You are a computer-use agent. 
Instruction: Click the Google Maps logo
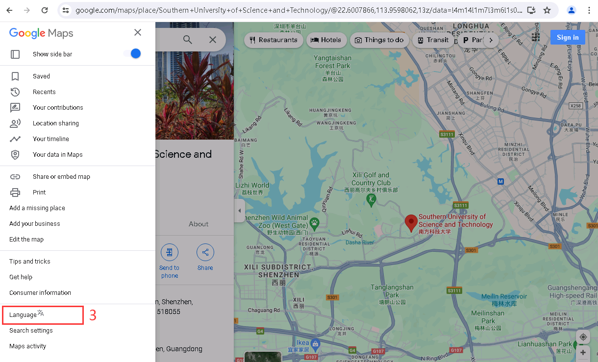pos(41,33)
